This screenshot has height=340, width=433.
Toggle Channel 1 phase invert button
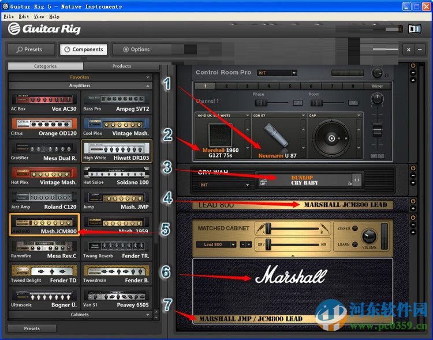[x=297, y=103]
